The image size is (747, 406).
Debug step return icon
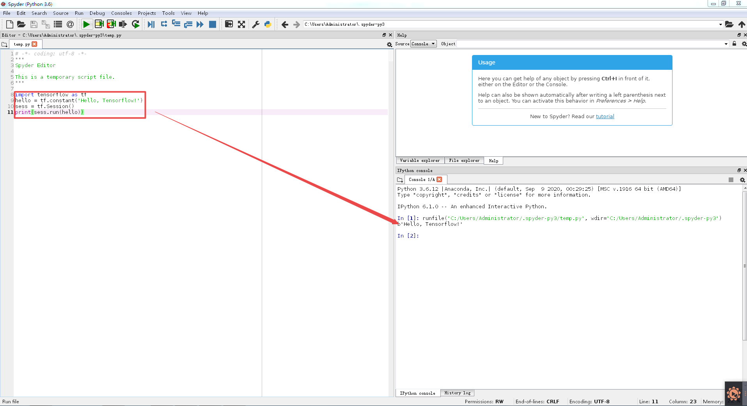(x=188, y=24)
